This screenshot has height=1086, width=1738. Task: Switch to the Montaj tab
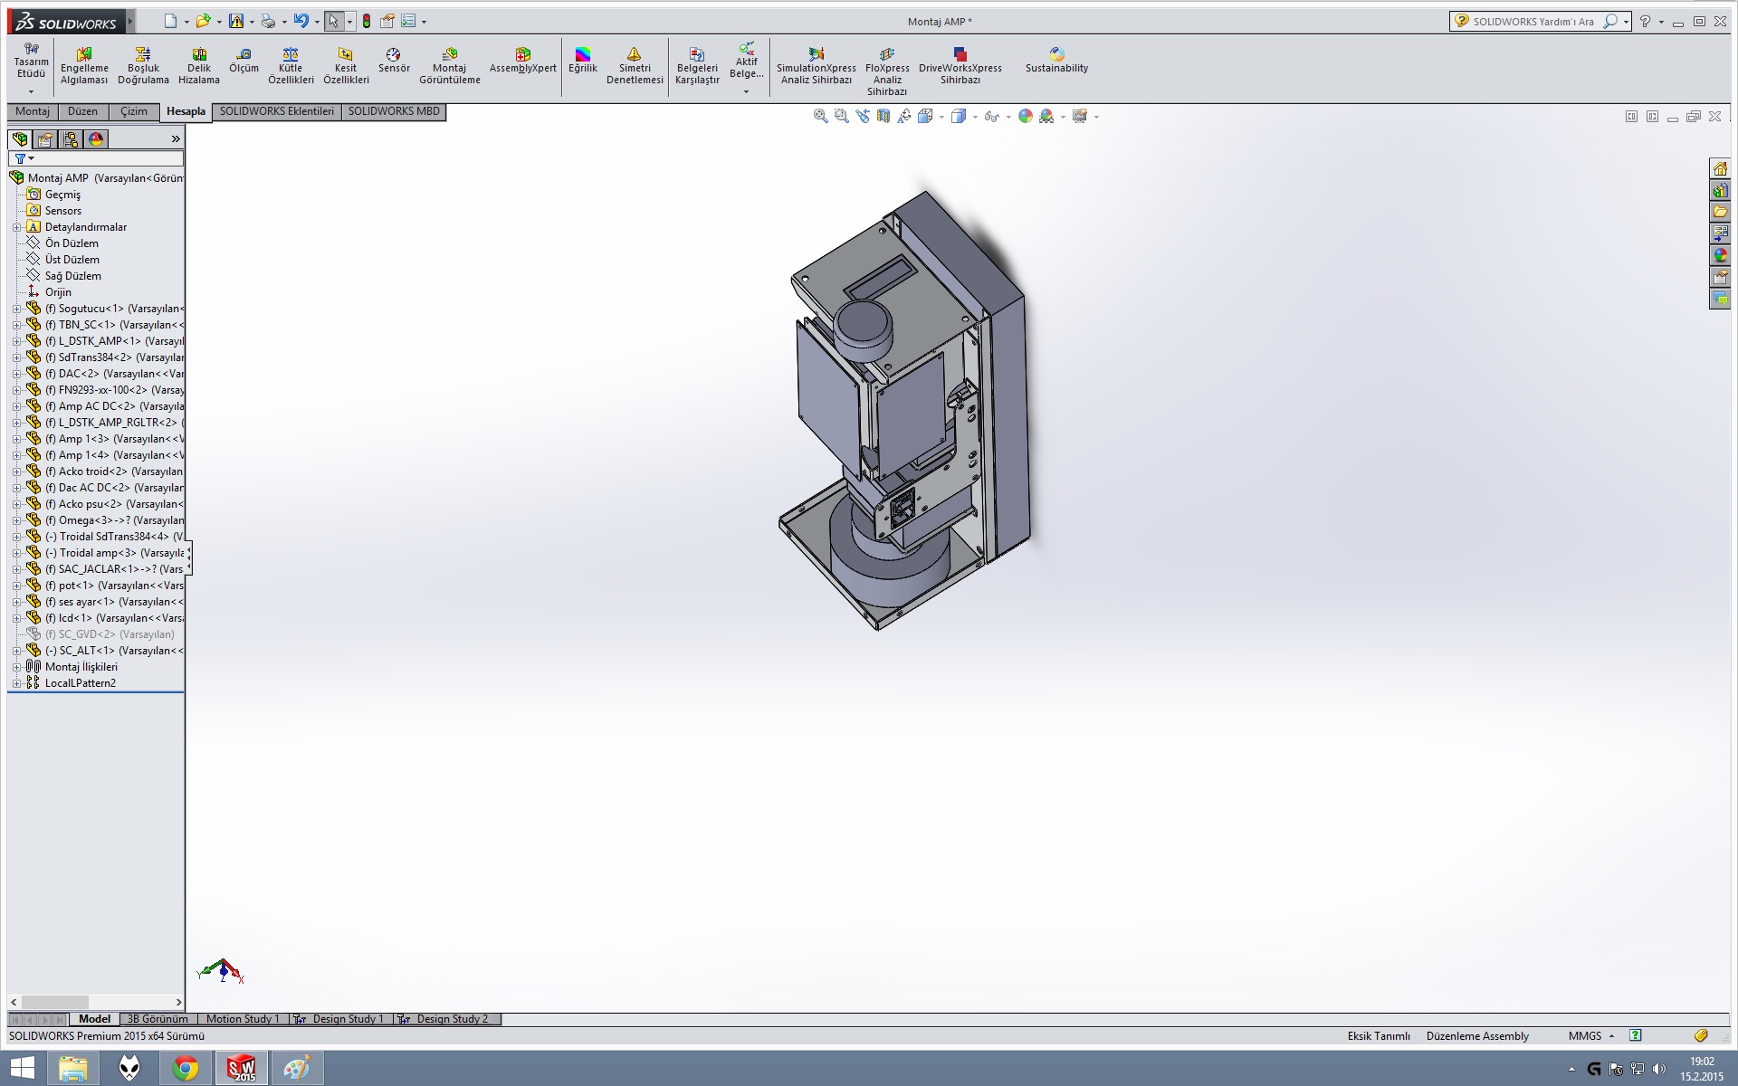tap(33, 111)
